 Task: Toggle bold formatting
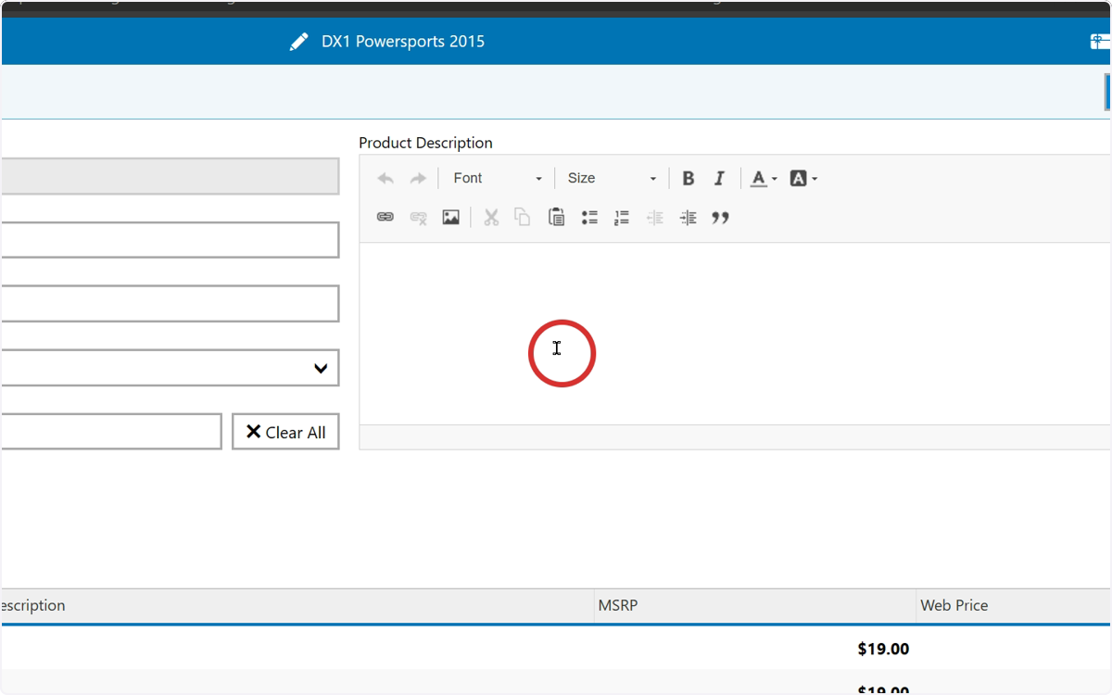click(689, 179)
